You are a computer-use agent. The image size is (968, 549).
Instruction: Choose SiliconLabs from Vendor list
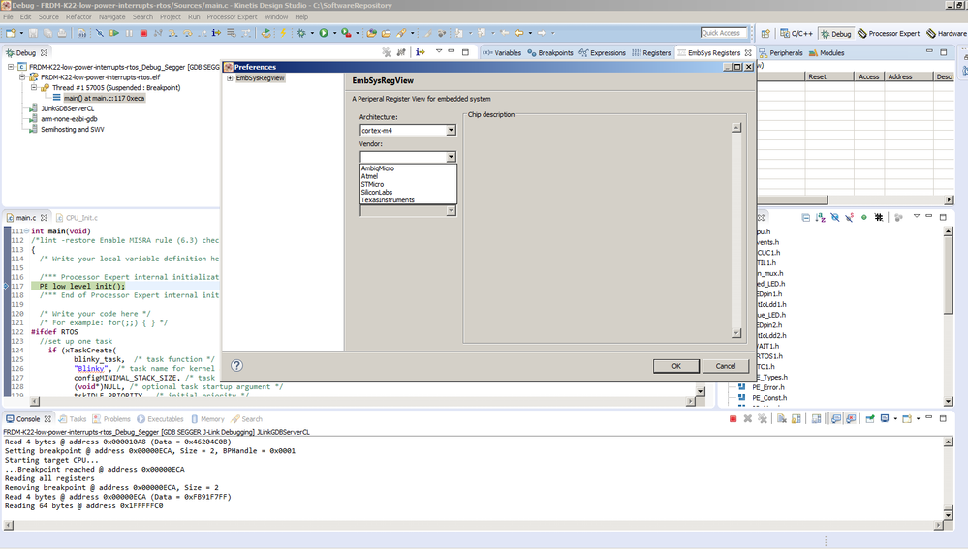coord(377,193)
